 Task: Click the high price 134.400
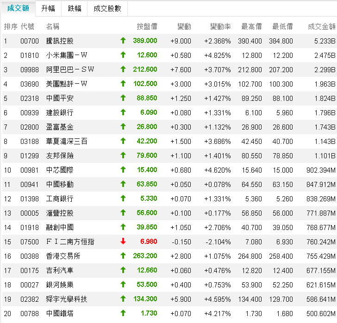click(x=250, y=299)
